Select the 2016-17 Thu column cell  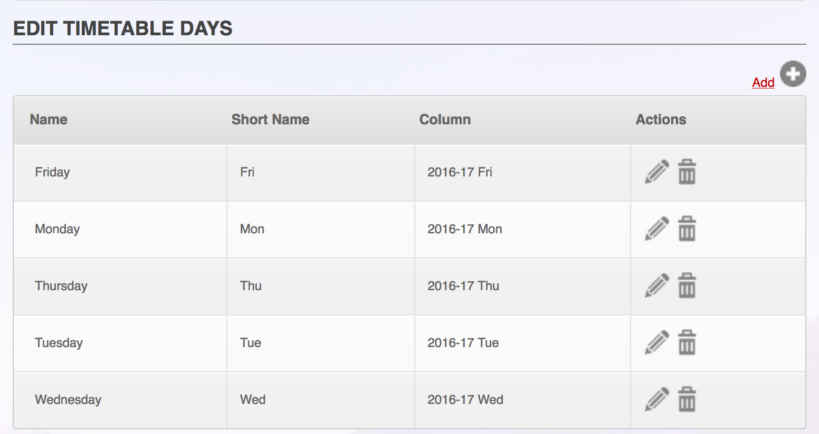[x=522, y=287]
